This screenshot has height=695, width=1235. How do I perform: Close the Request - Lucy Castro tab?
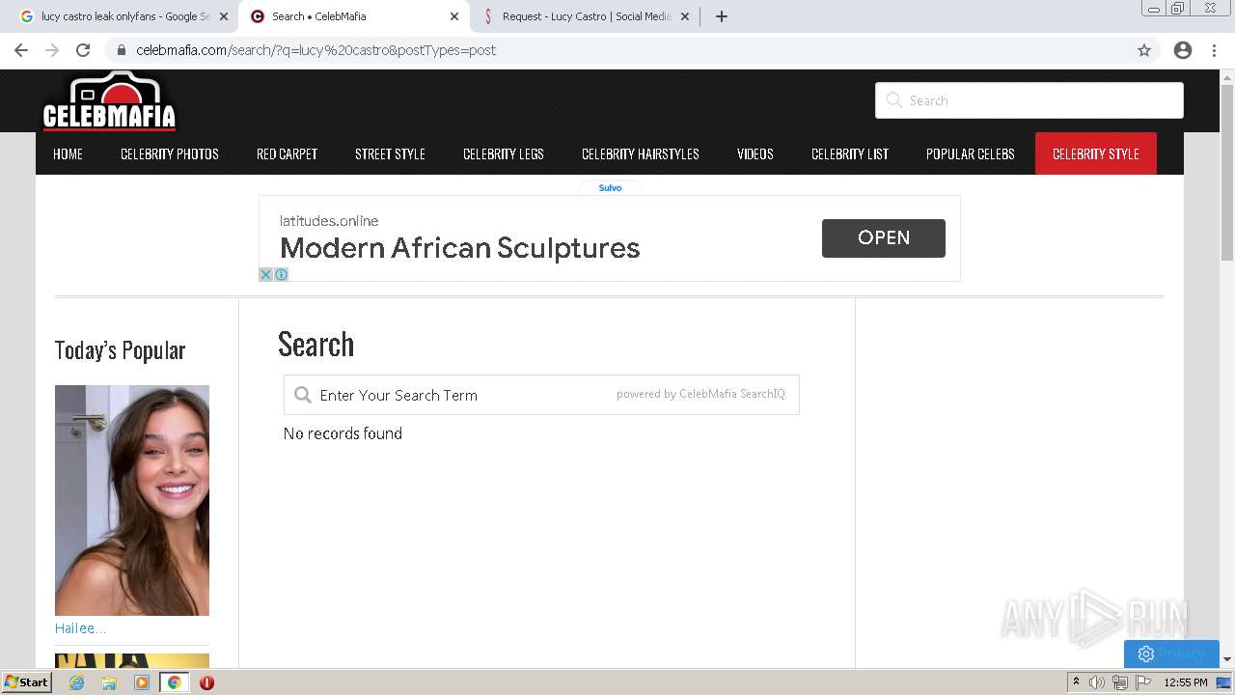tap(685, 16)
